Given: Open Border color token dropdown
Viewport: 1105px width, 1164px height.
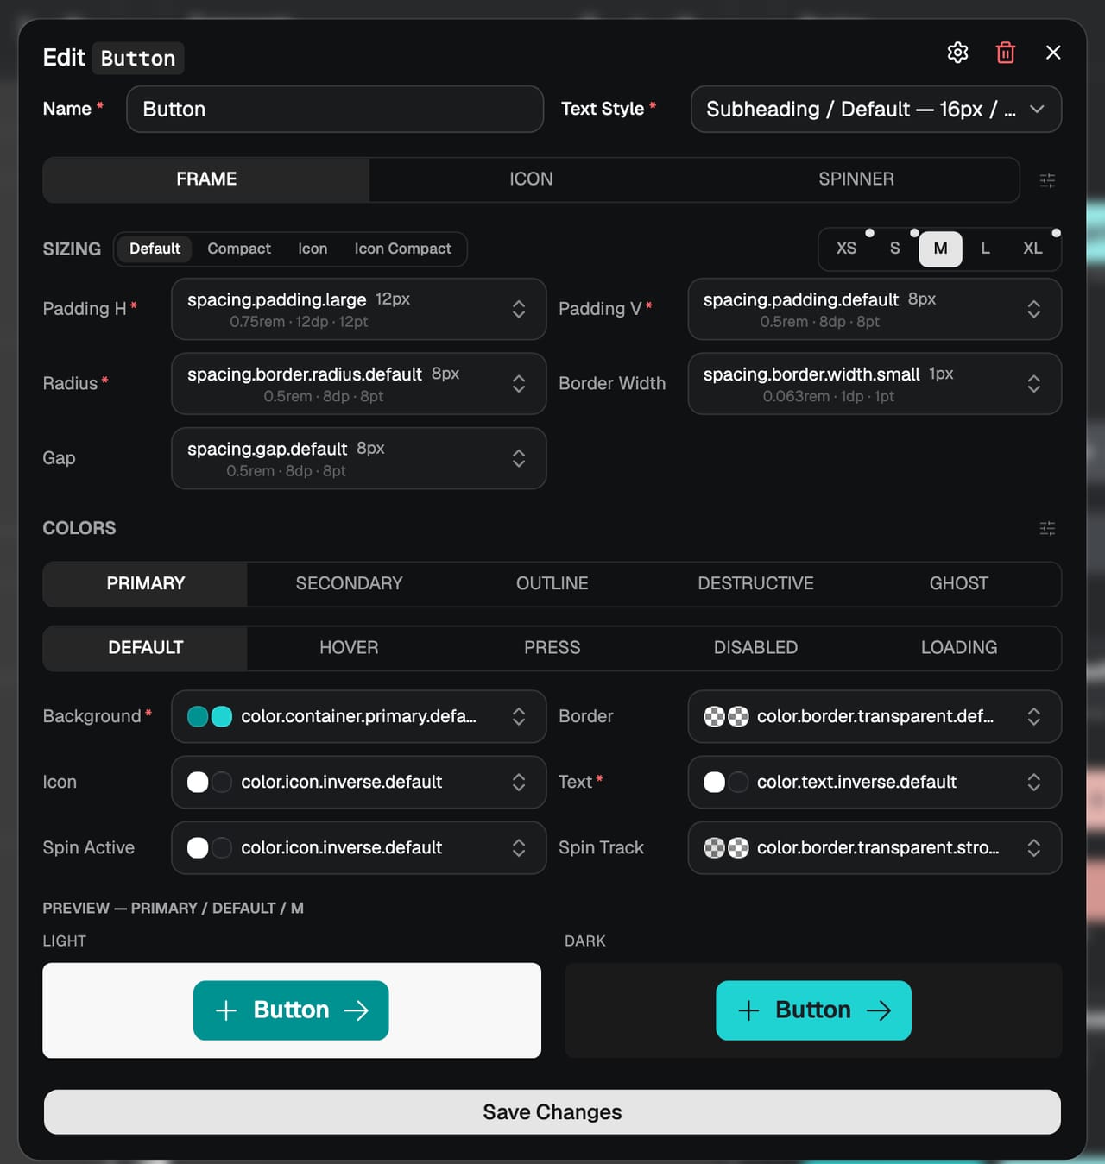Looking at the screenshot, I should 875,716.
